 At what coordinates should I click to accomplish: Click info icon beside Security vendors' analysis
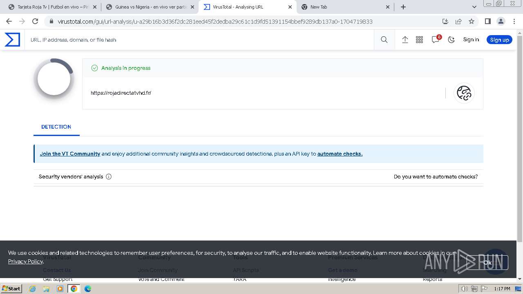(109, 177)
